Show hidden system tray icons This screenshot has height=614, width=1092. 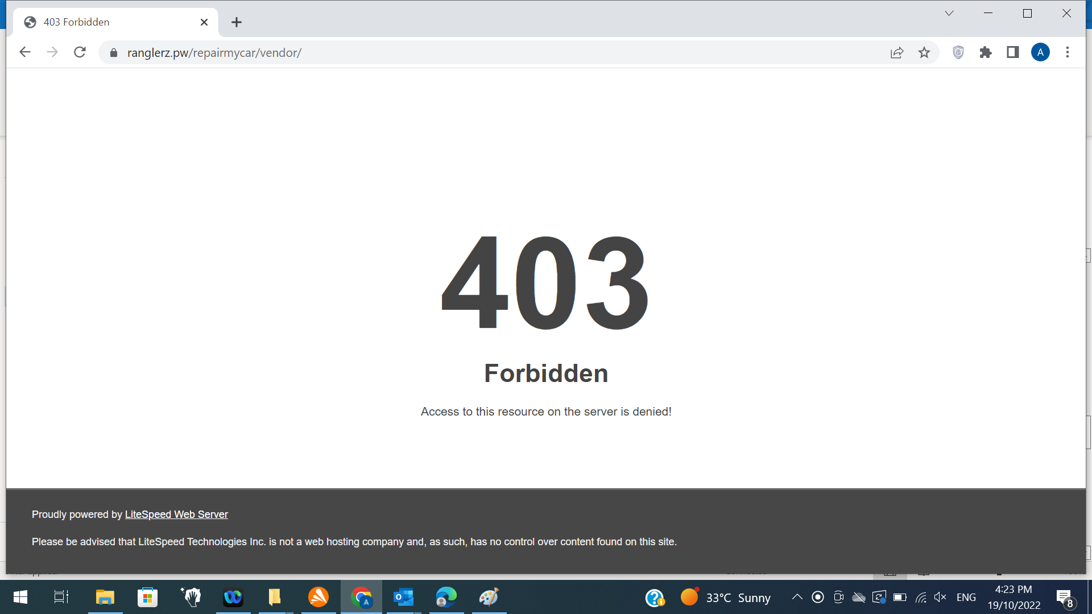(x=797, y=597)
